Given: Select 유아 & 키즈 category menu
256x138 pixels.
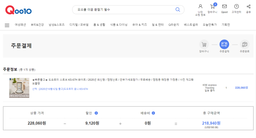Looking at the screenshot, I should (140, 25).
